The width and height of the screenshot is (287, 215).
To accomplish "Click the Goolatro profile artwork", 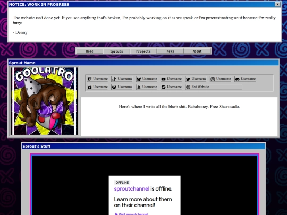I will click(44, 101).
